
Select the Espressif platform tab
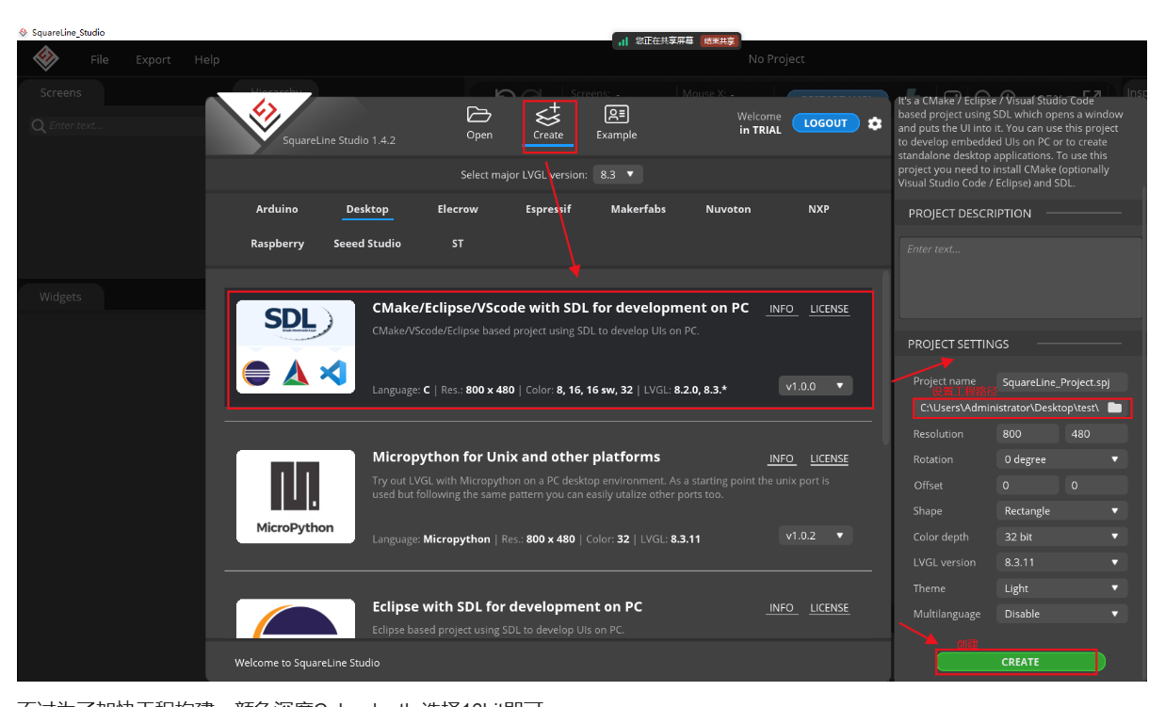click(x=548, y=209)
